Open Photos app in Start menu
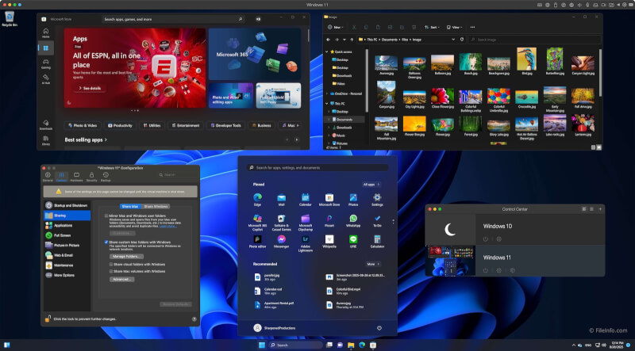Screen dimensions: 635x351 tap(353, 200)
